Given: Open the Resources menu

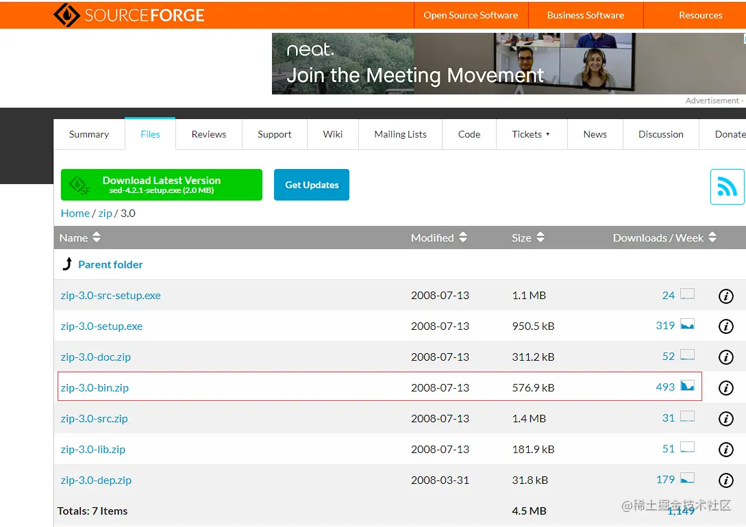Looking at the screenshot, I should pyautogui.click(x=700, y=15).
